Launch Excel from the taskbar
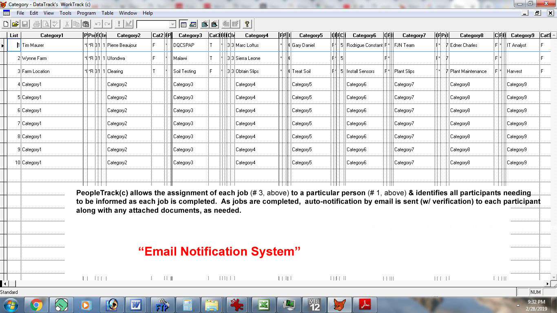This screenshot has width=557, height=313. (x=263, y=305)
